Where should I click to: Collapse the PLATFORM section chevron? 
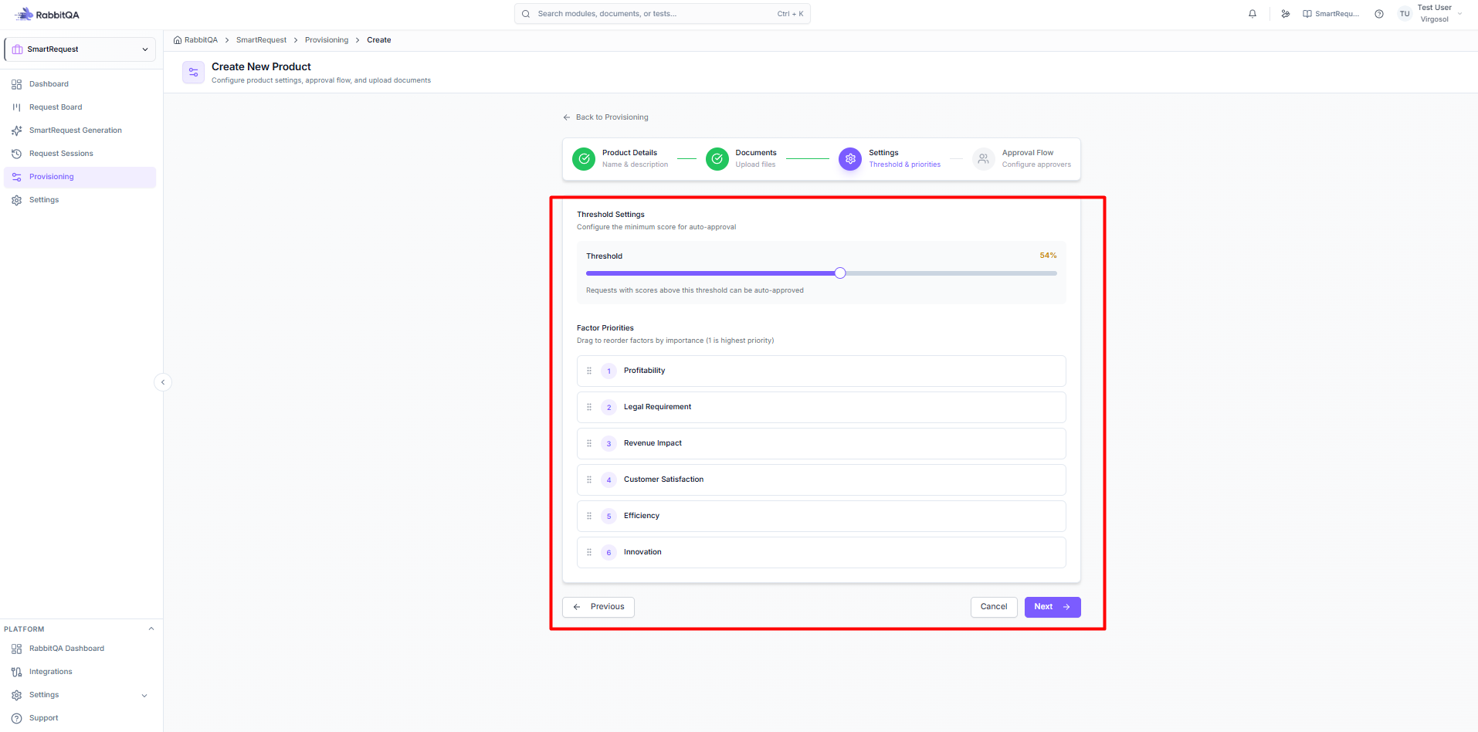[151, 629]
